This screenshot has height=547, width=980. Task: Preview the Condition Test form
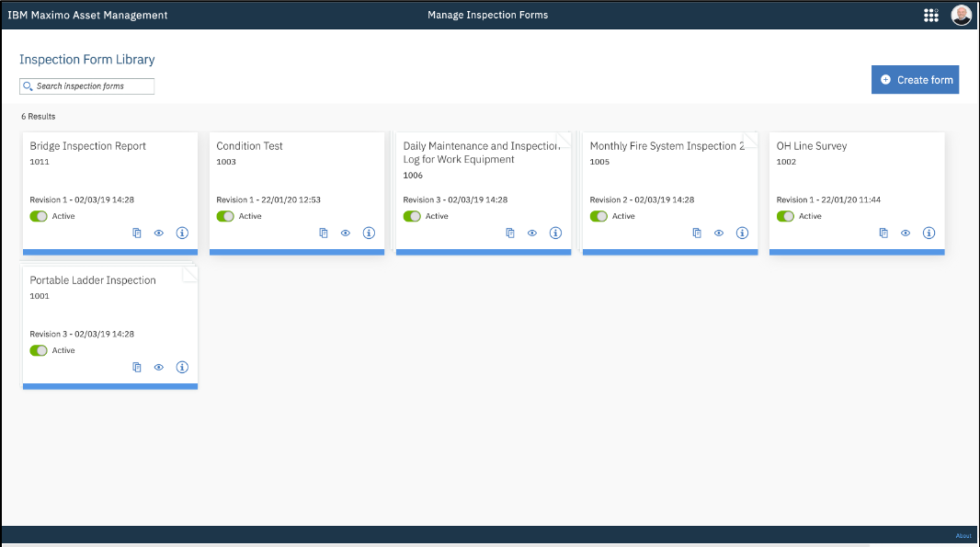pos(345,233)
